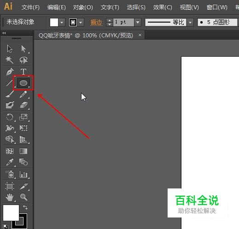Select the Gradient tool
239x229 pixels.
pos(23,151)
